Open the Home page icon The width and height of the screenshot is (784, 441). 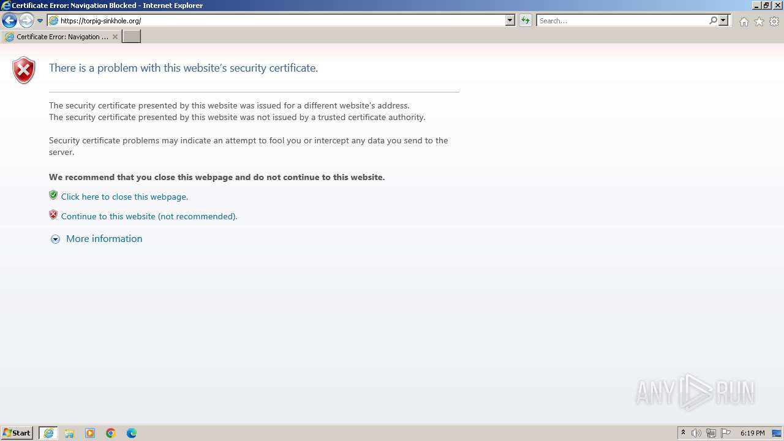pos(744,21)
